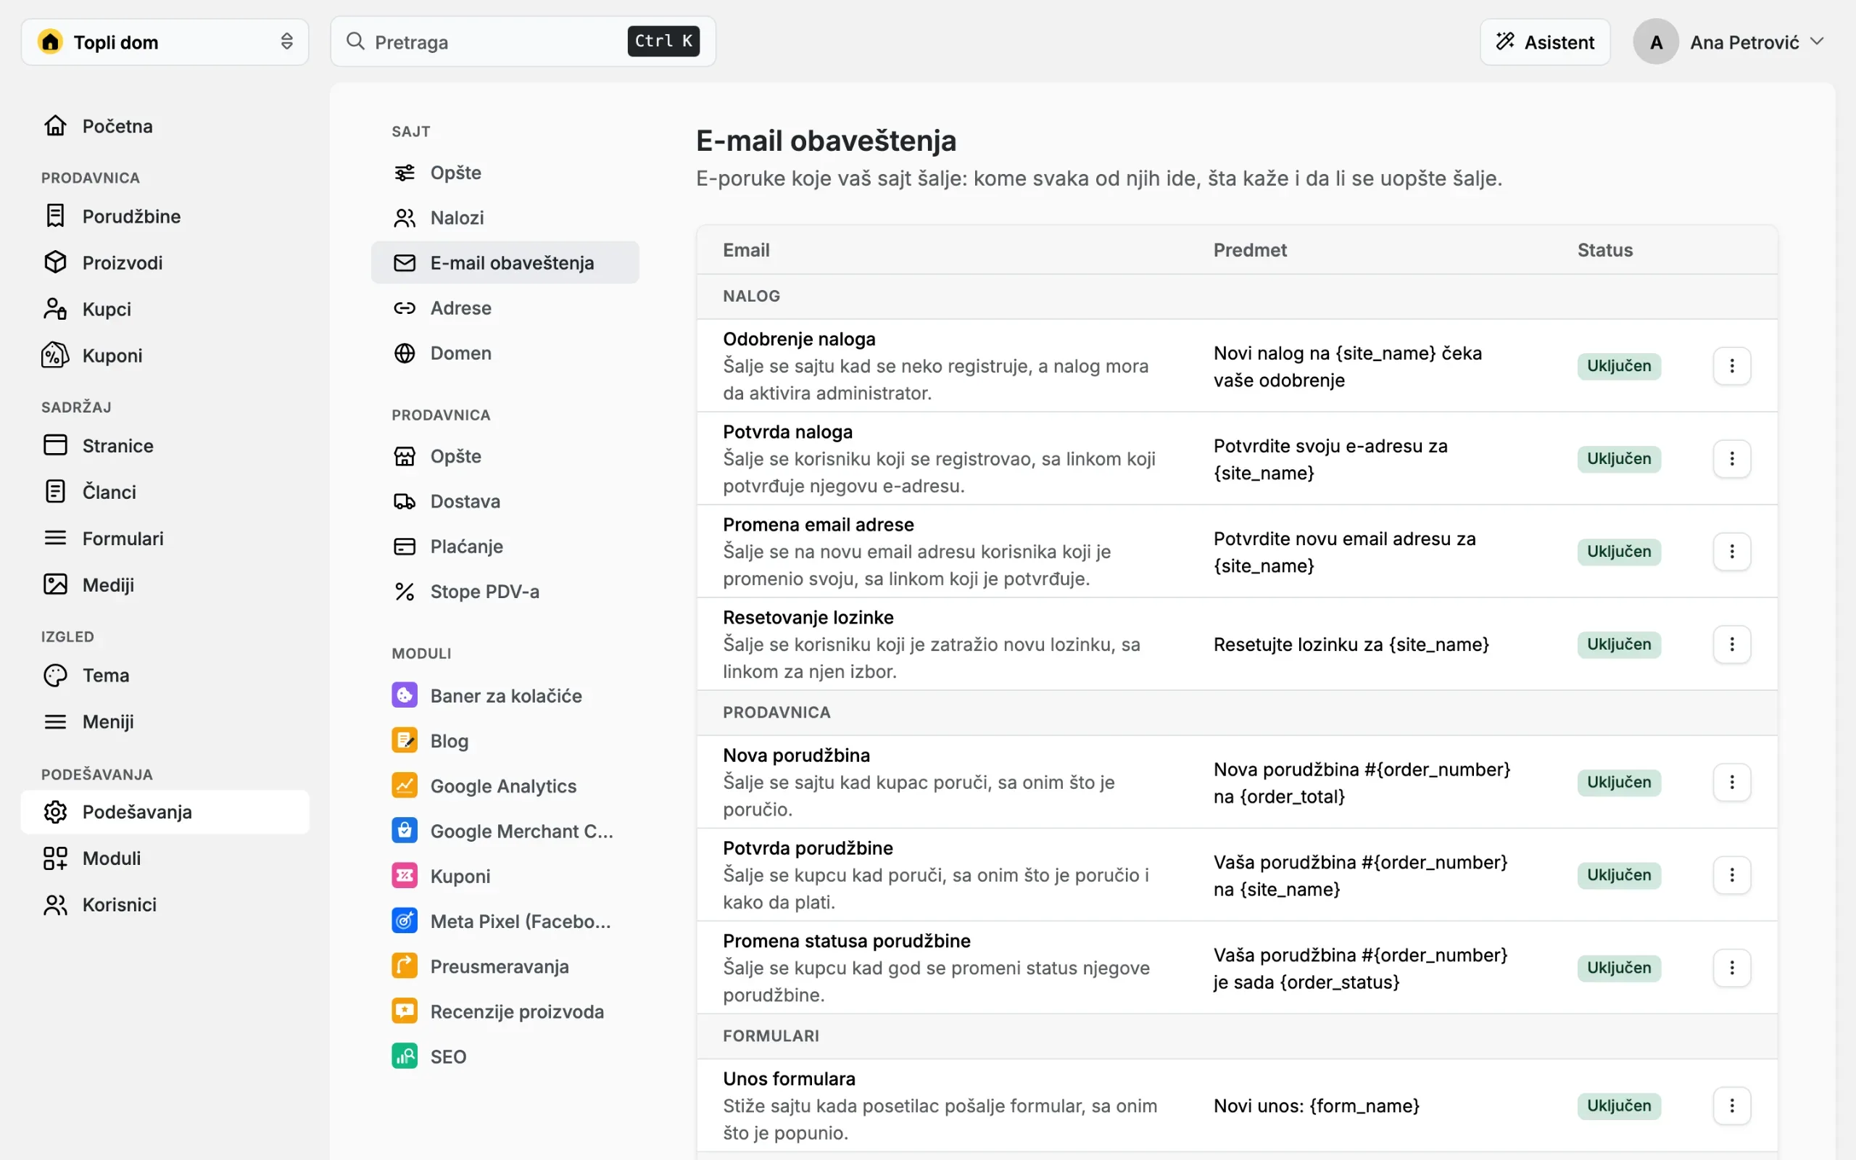This screenshot has height=1160, width=1856.
Task: Click the Recenzije proizvoda review icon
Action: pos(404,1011)
